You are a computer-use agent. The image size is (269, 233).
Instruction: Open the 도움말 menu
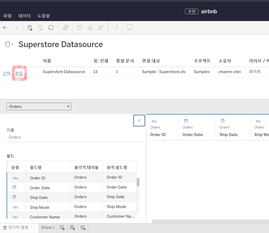pyautogui.click(x=44, y=16)
